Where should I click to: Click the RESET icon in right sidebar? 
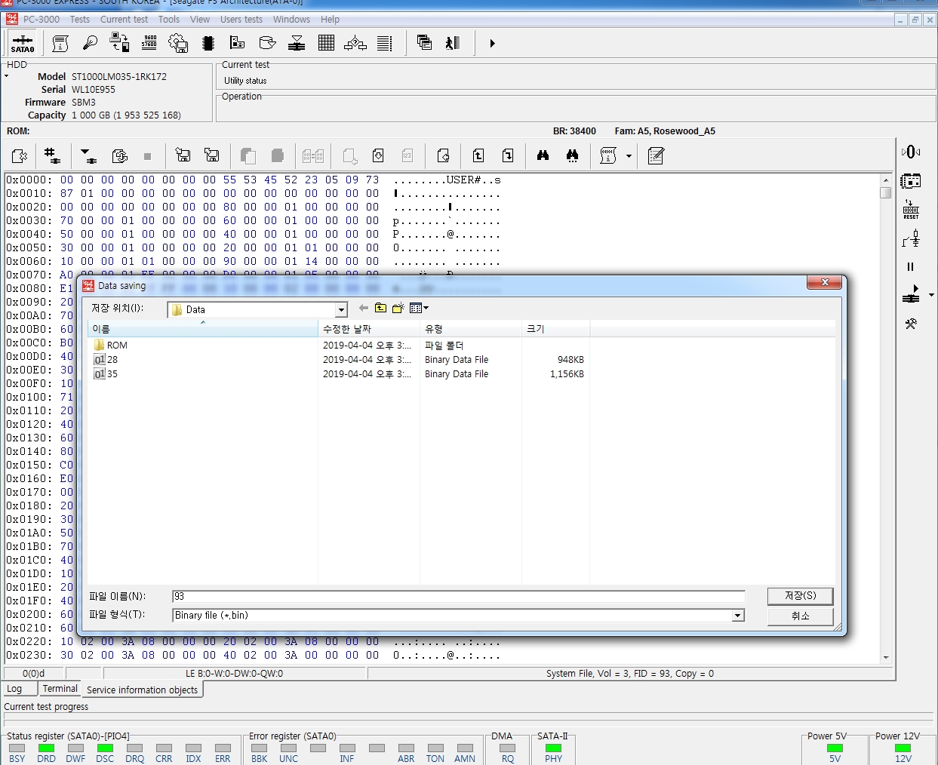(911, 210)
